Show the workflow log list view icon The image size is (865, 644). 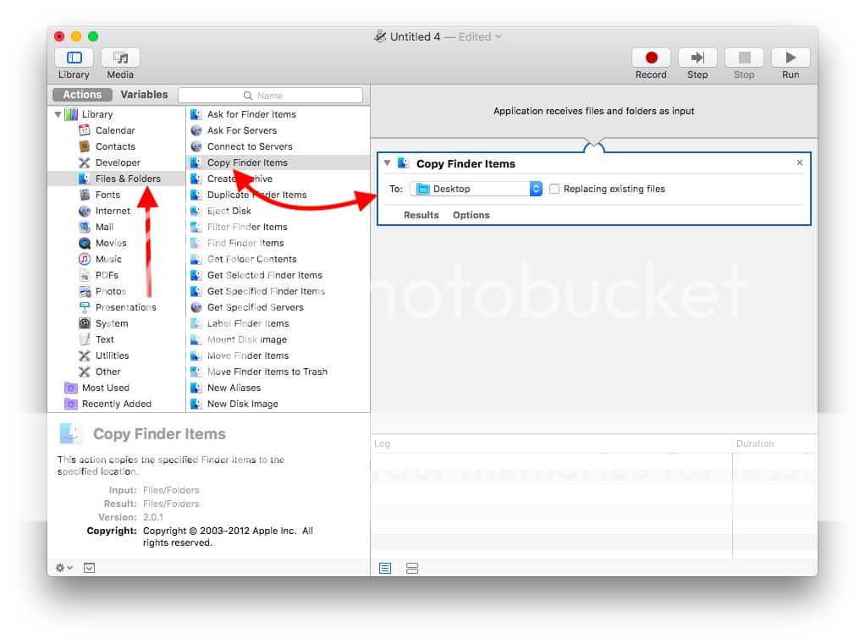point(385,568)
